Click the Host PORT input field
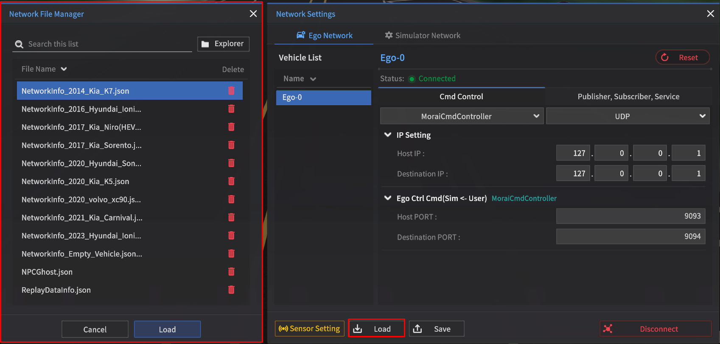The width and height of the screenshot is (720, 344). (x=630, y=216)
